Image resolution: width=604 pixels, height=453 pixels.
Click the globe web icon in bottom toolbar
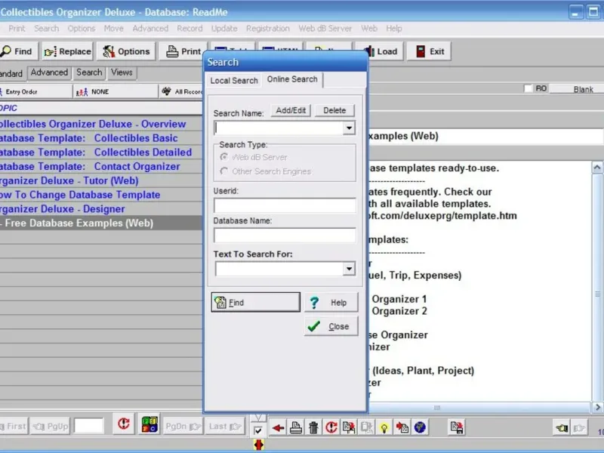[420, 427]
